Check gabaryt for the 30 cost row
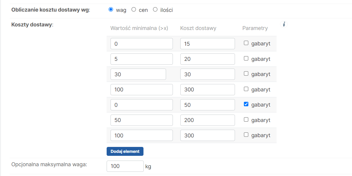352x176 pixels. click(246, 74)
